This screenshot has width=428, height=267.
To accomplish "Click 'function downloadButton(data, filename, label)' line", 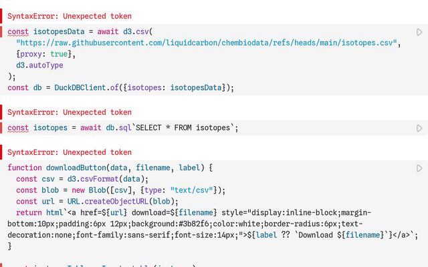I will [110, 168].
